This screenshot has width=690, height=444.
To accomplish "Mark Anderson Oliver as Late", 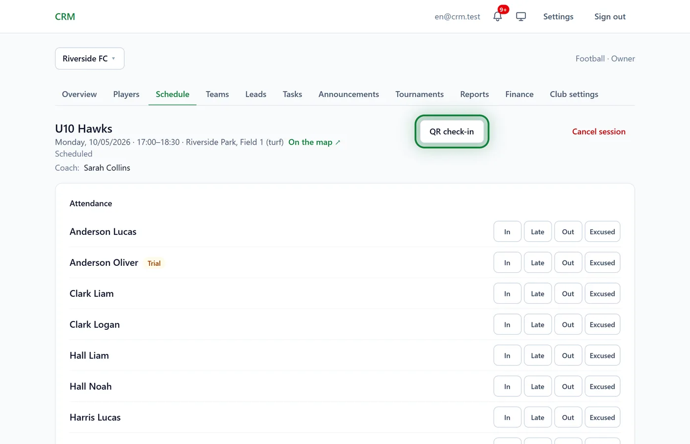I will [x=538, y=263].
